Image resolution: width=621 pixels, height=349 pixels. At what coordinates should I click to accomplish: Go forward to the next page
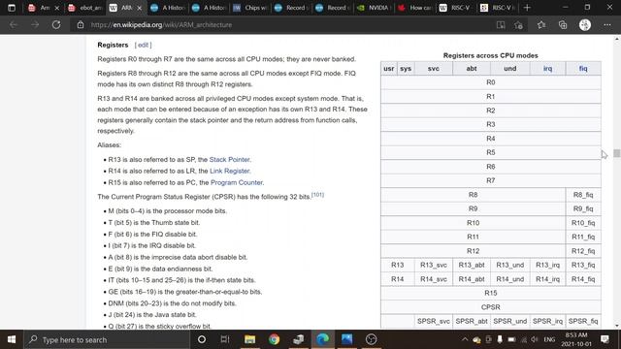(35, 25)
